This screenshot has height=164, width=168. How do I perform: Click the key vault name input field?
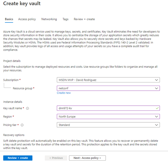[x=108, y=108]
